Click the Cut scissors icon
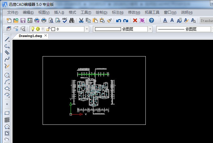213x143 pixels. [81, 21]
